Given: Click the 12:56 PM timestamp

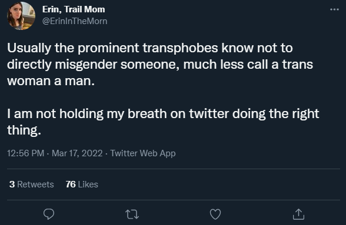Looking at the screenshot, I should (26, 153).
